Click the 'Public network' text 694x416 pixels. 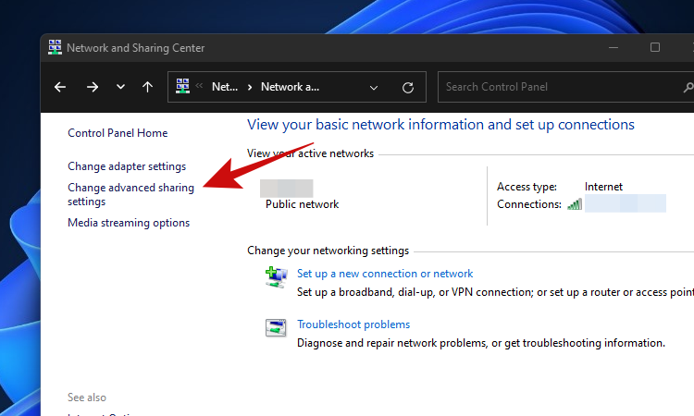click(x=302, y=204)
